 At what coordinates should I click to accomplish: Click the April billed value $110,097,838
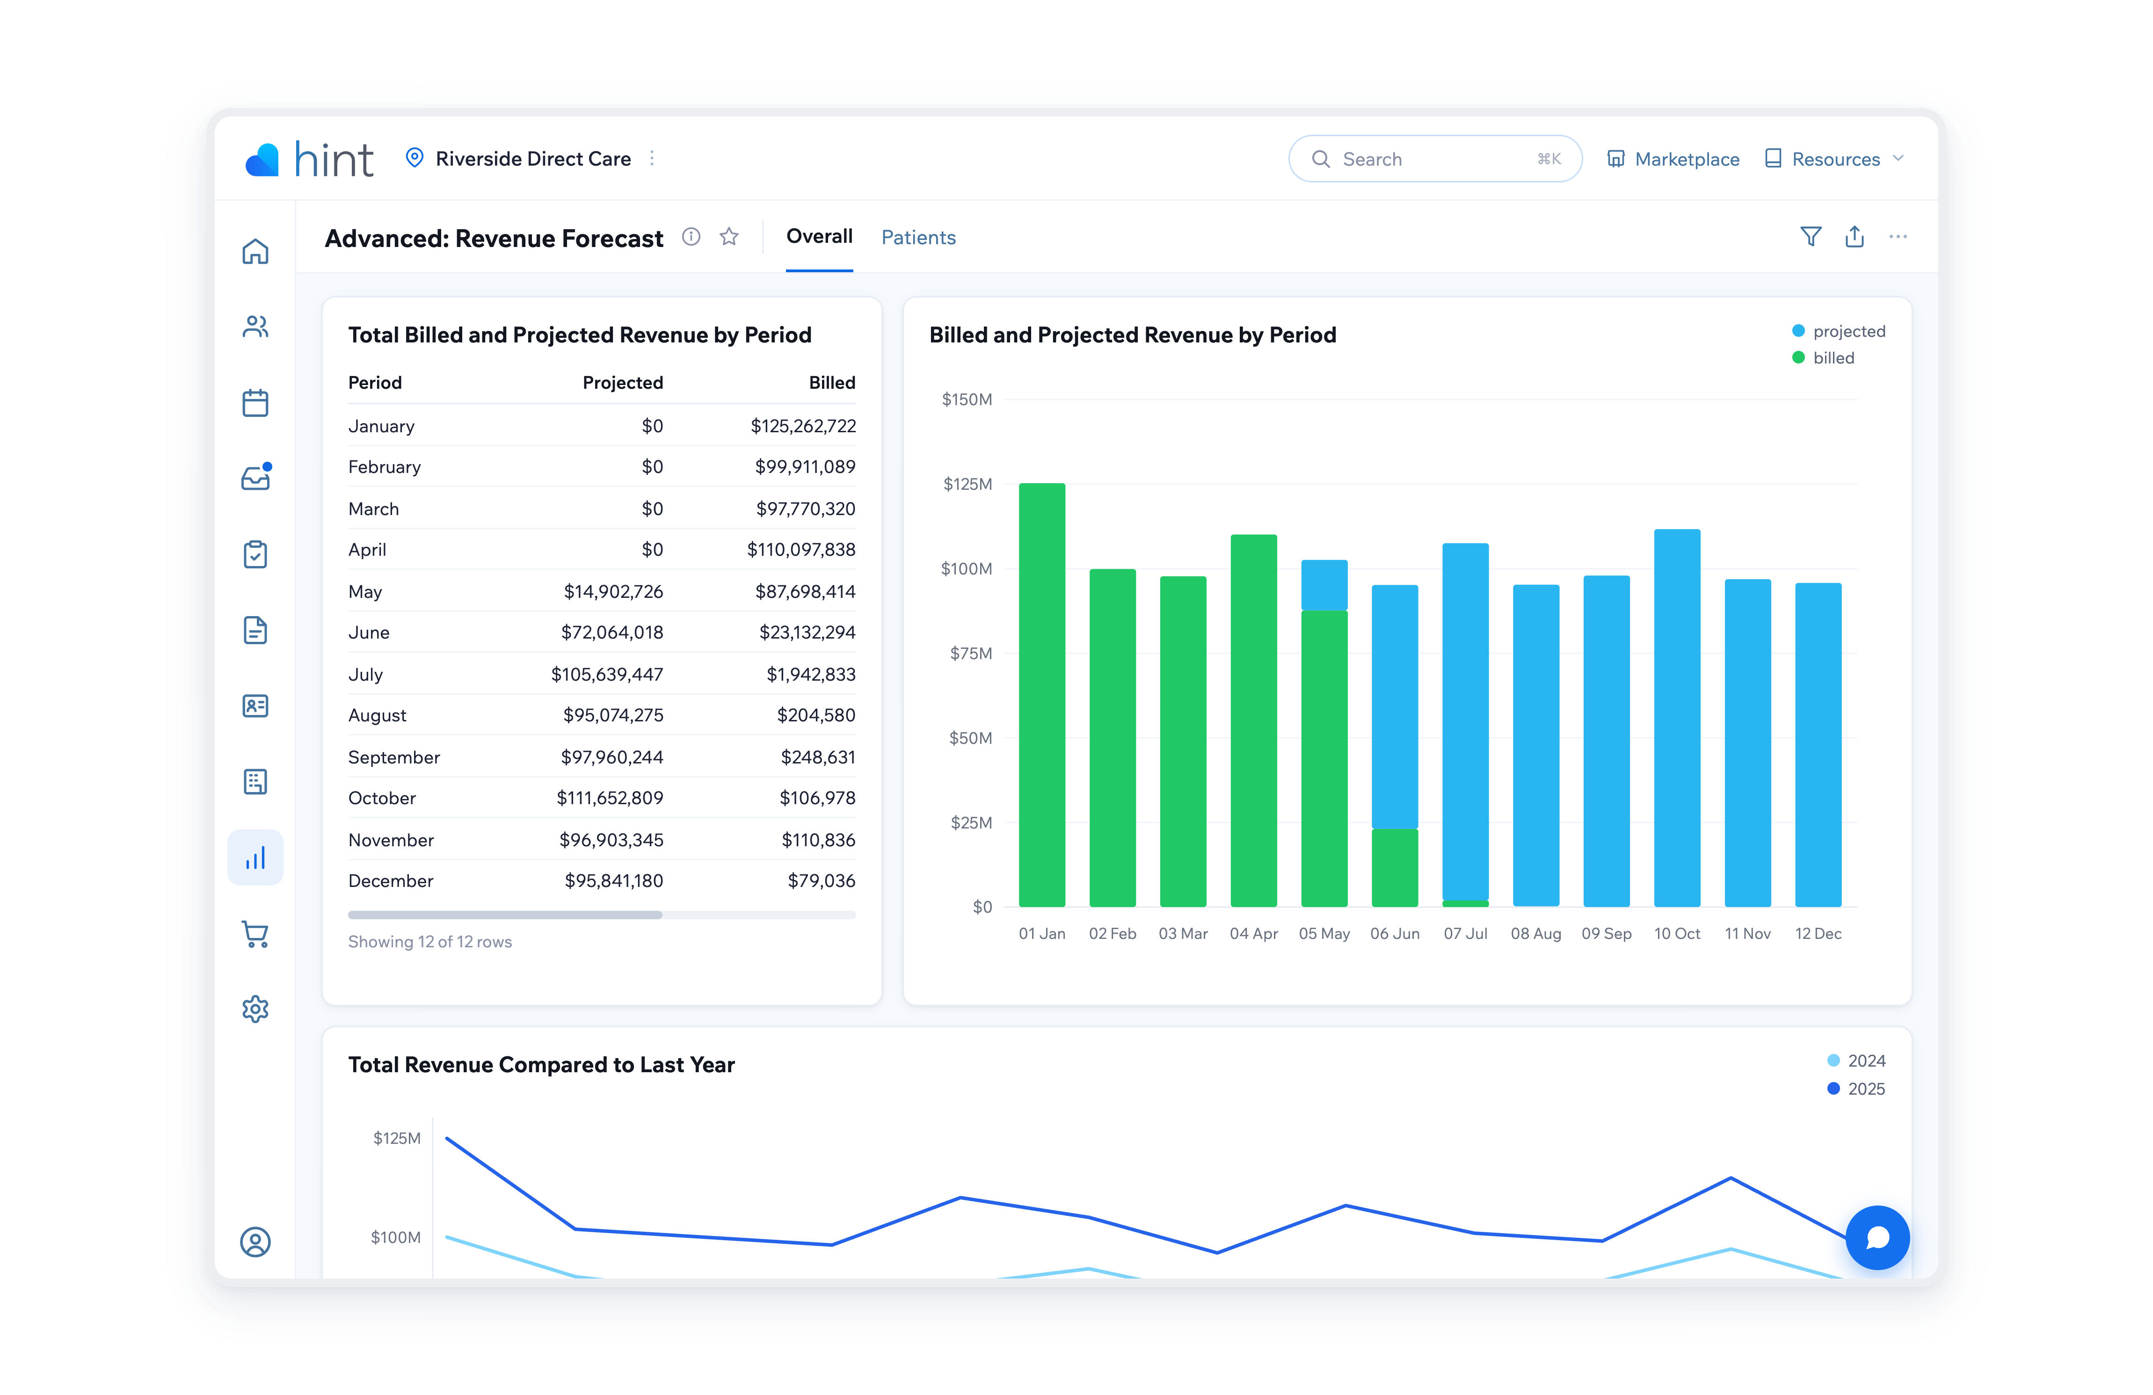pyautogui.click(x=800, y=550)
